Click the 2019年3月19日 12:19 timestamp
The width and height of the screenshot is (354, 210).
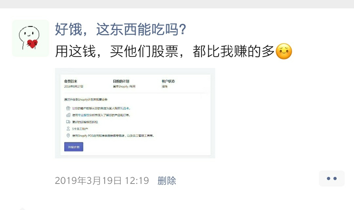point(102,181)
